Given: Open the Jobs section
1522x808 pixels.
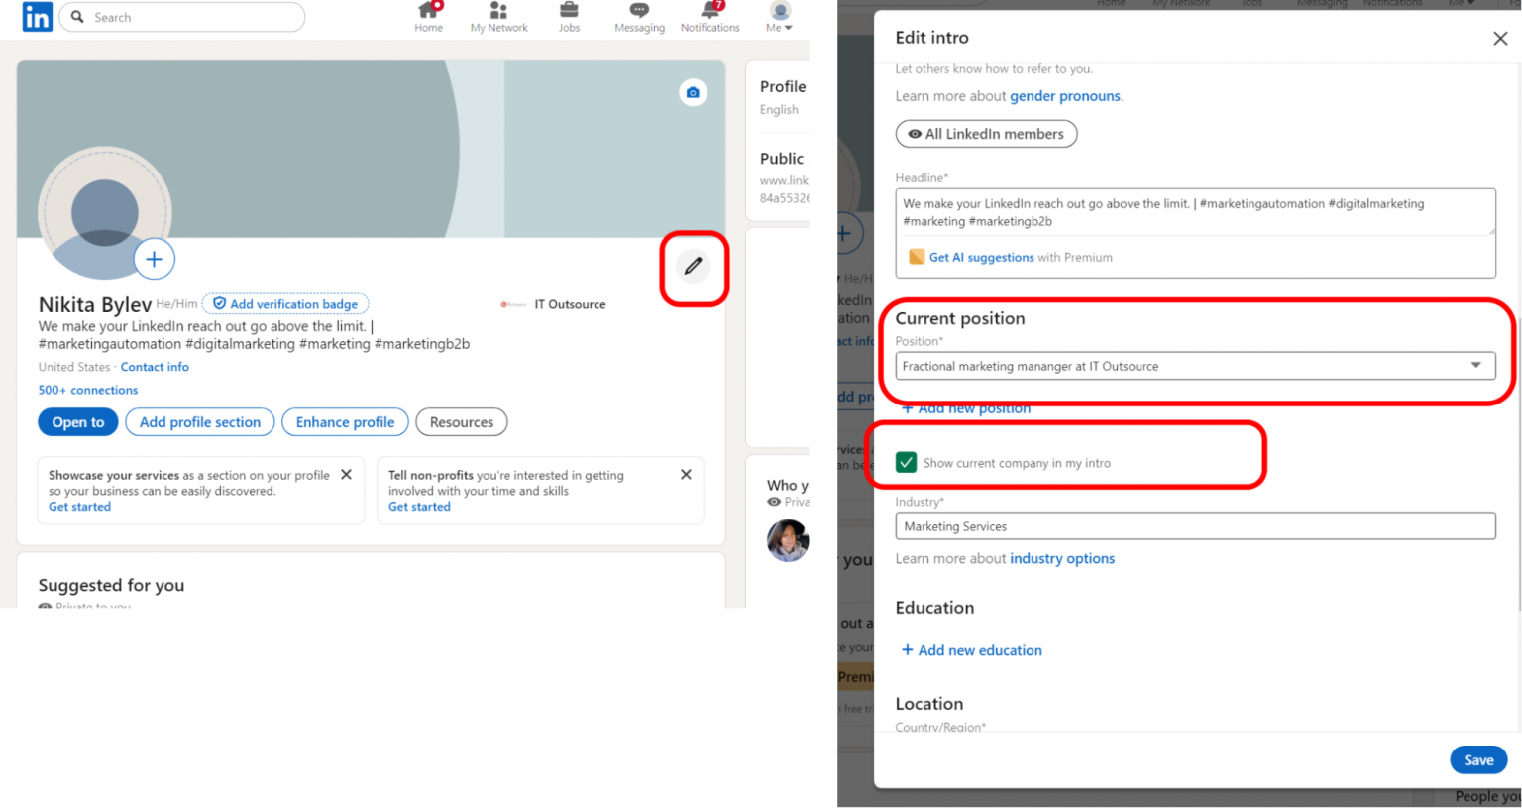Looking at the screenshot, I should (x=569, y=17).
